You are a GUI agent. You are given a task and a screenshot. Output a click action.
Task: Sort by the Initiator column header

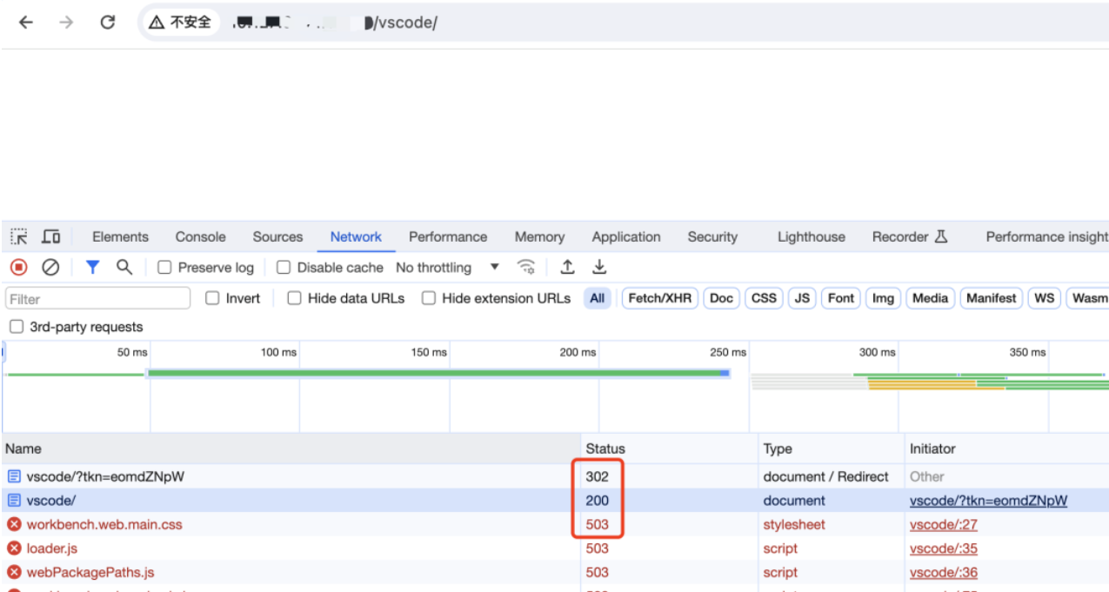[x=1007, y=449]
